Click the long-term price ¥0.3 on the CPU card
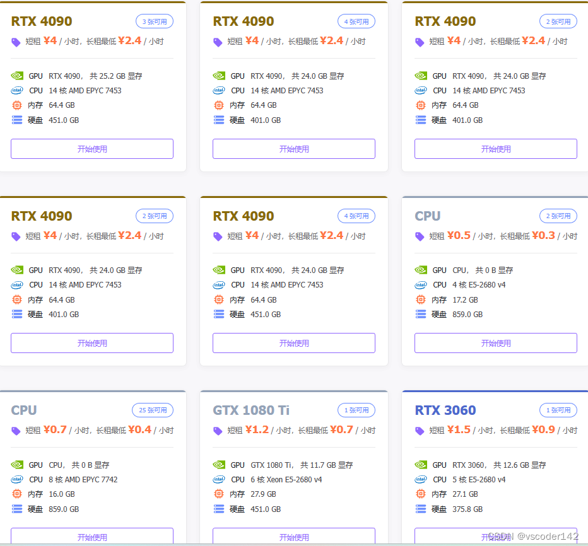 (543, 235)
